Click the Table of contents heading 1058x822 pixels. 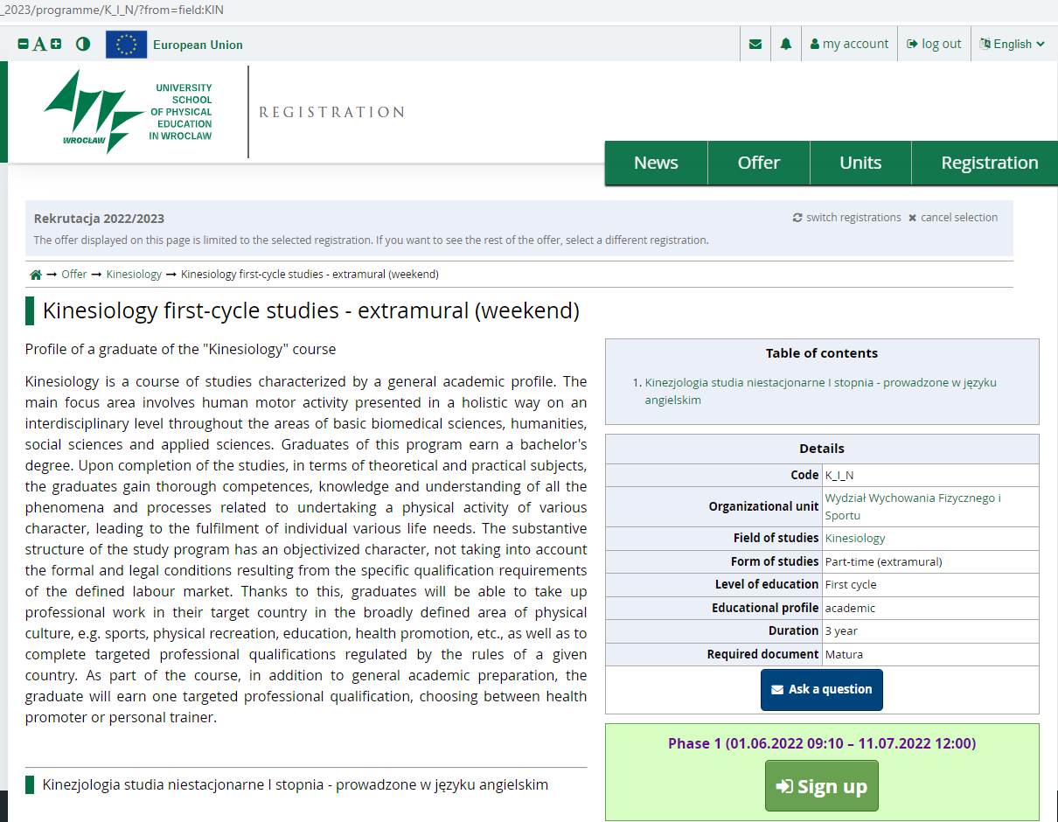coord(822,353)
